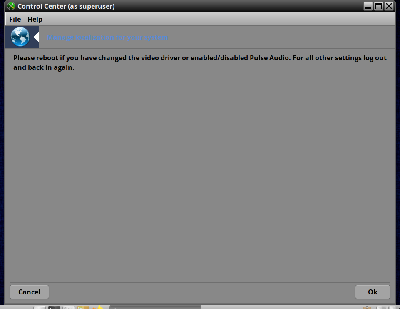Image resolution: width=400 pixels, height=309 pixels.
Task: Click the clipboard icon in the system tray
Action: pos(367,307)
